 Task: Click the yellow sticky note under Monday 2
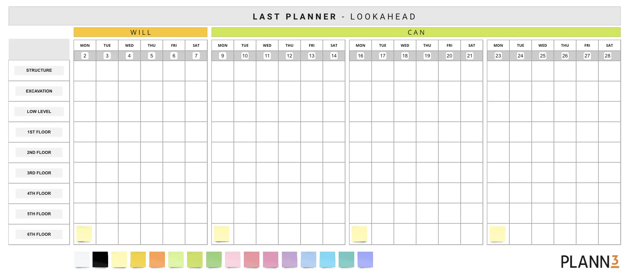84,233
